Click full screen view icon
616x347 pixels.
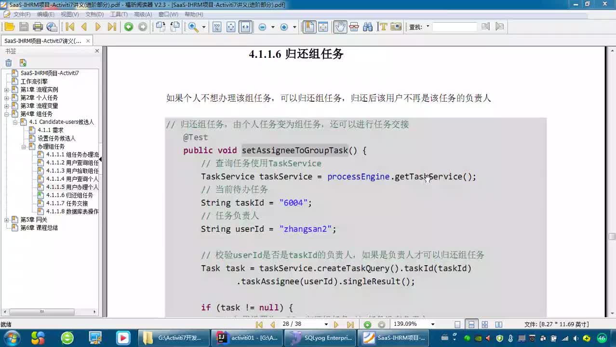(323, 27)
